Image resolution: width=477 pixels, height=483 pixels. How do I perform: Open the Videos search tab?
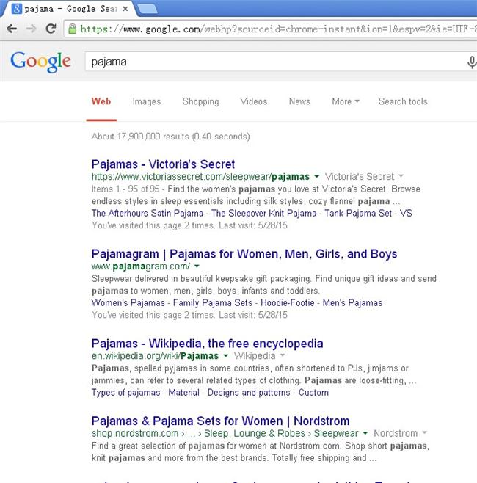tap(253, 101)
